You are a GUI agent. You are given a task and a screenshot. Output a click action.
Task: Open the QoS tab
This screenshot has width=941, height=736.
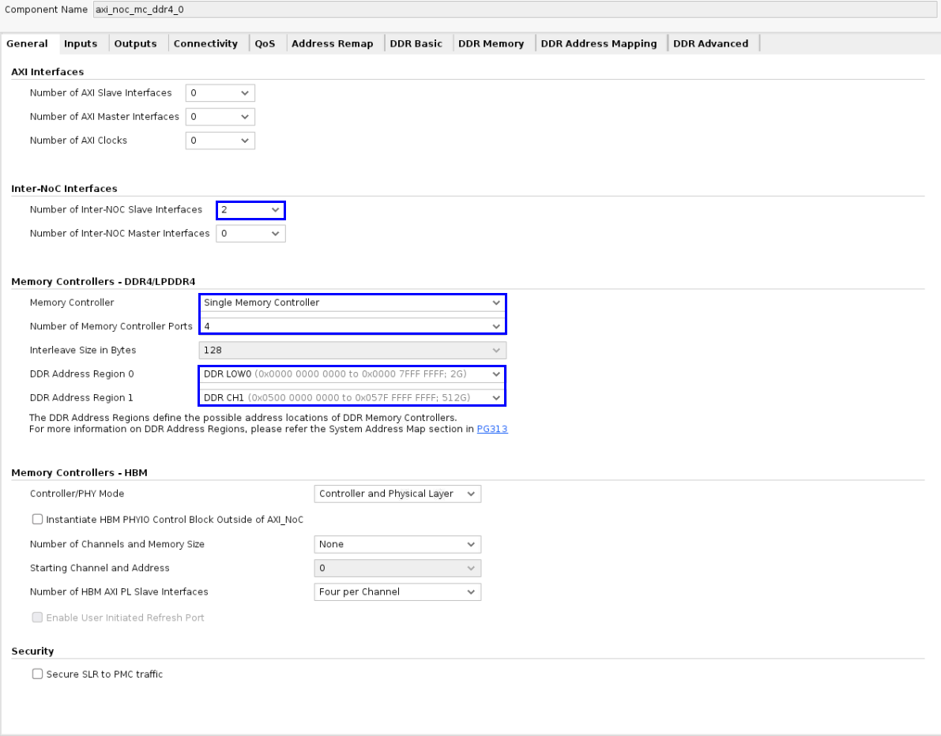click(265, 44)
